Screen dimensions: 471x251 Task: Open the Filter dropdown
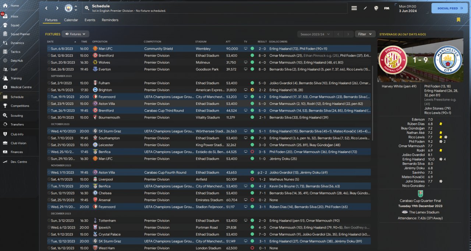pyautogui.click(x=365, y=34)
